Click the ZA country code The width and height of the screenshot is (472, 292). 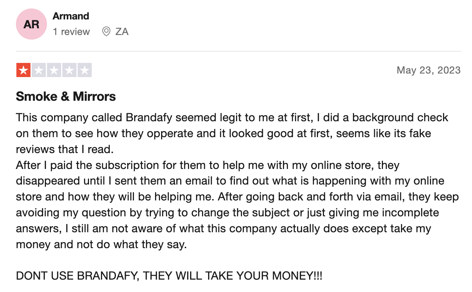(122, 32)
